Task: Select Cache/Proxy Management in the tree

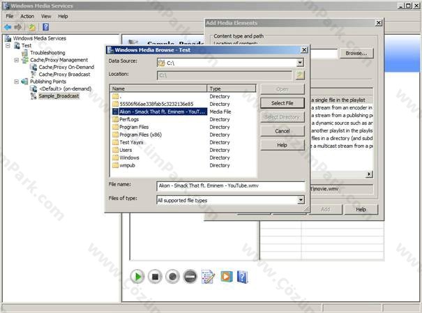Action: [59, 60]
